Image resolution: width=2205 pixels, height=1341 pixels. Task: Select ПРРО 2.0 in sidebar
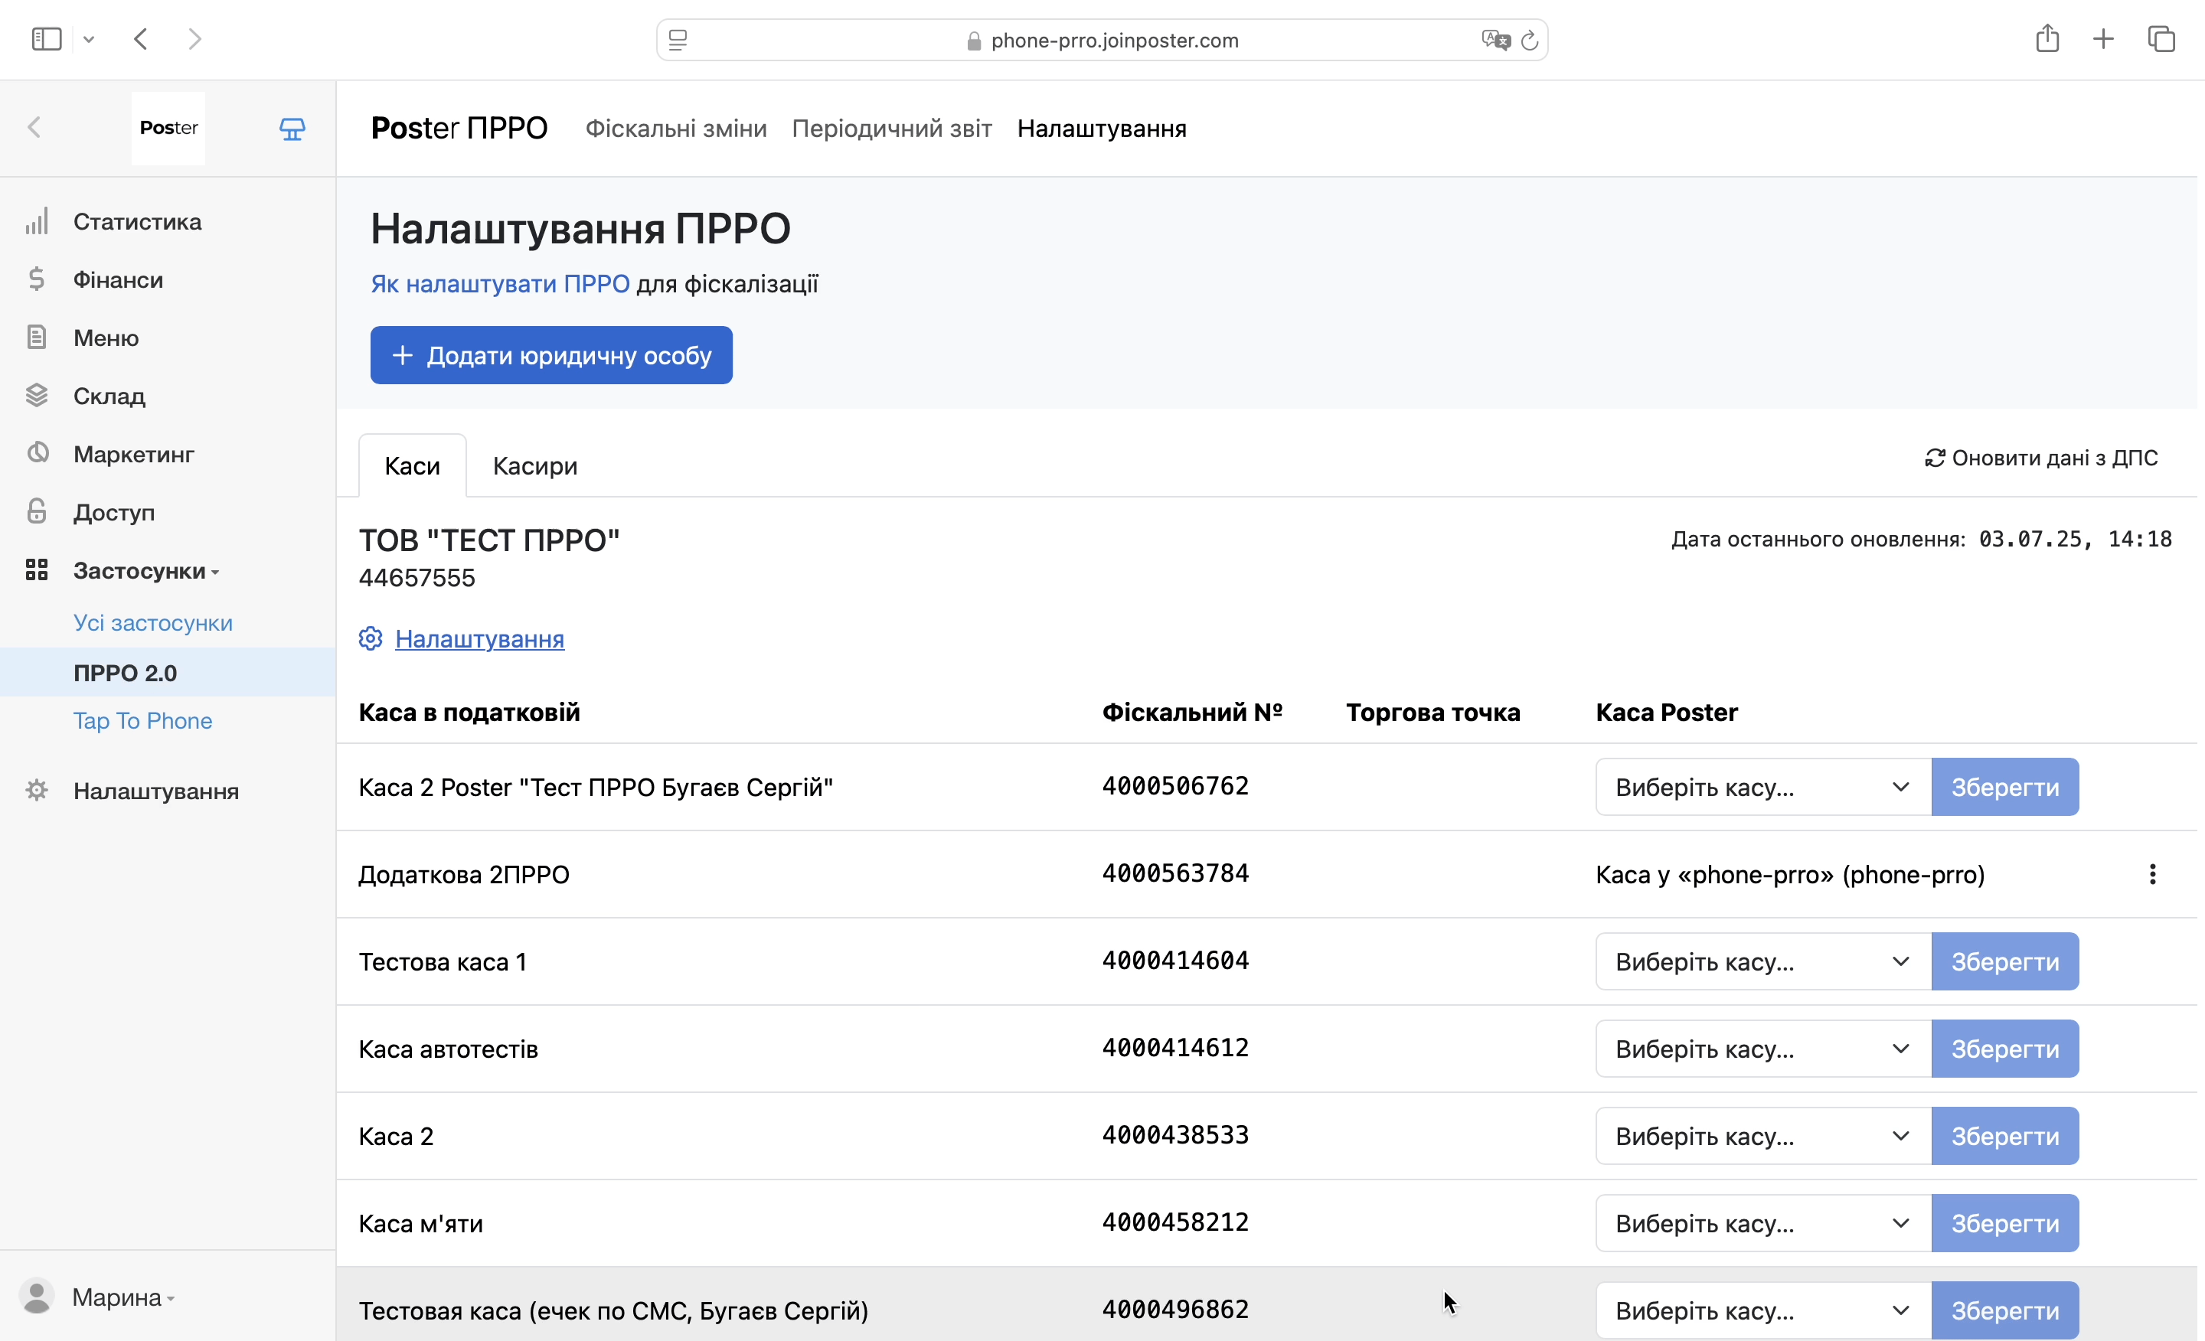pos(168,672)
